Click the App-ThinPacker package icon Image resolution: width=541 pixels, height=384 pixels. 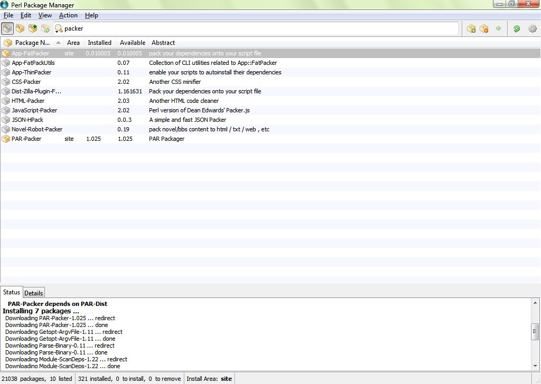click(6, 72)
